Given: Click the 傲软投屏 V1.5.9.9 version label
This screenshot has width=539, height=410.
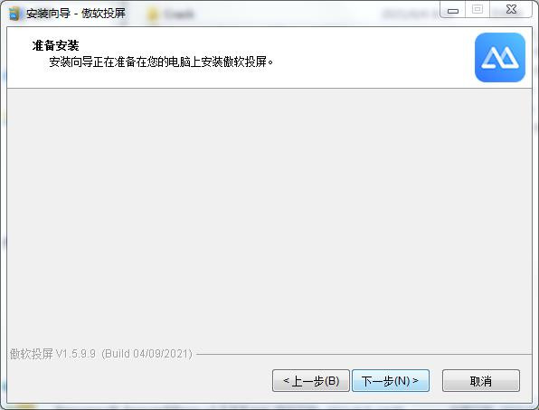Looking at the screenshot, I should 52,354.
